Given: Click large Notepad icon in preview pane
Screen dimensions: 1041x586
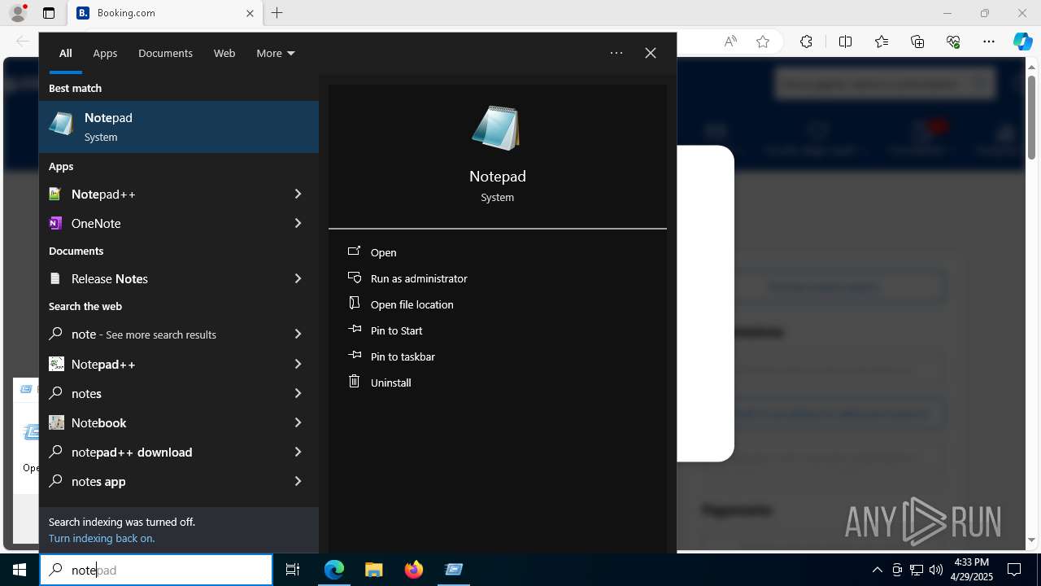Looking at the screenshot, I should coord(497,128).
